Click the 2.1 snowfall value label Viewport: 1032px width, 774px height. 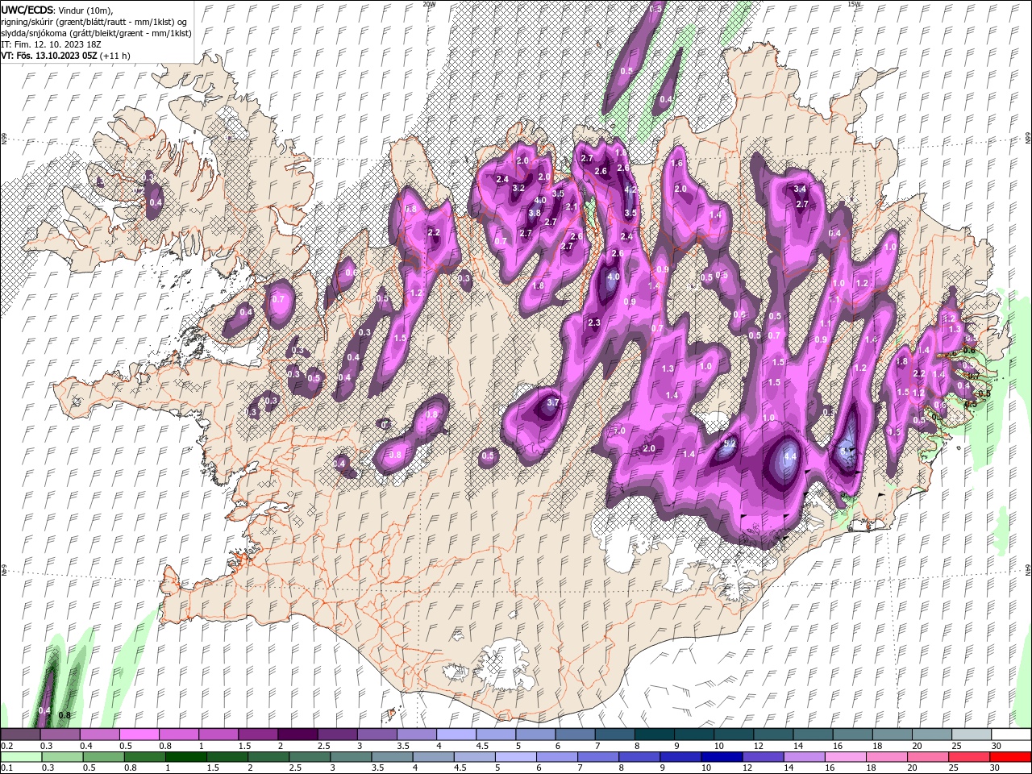572,206
